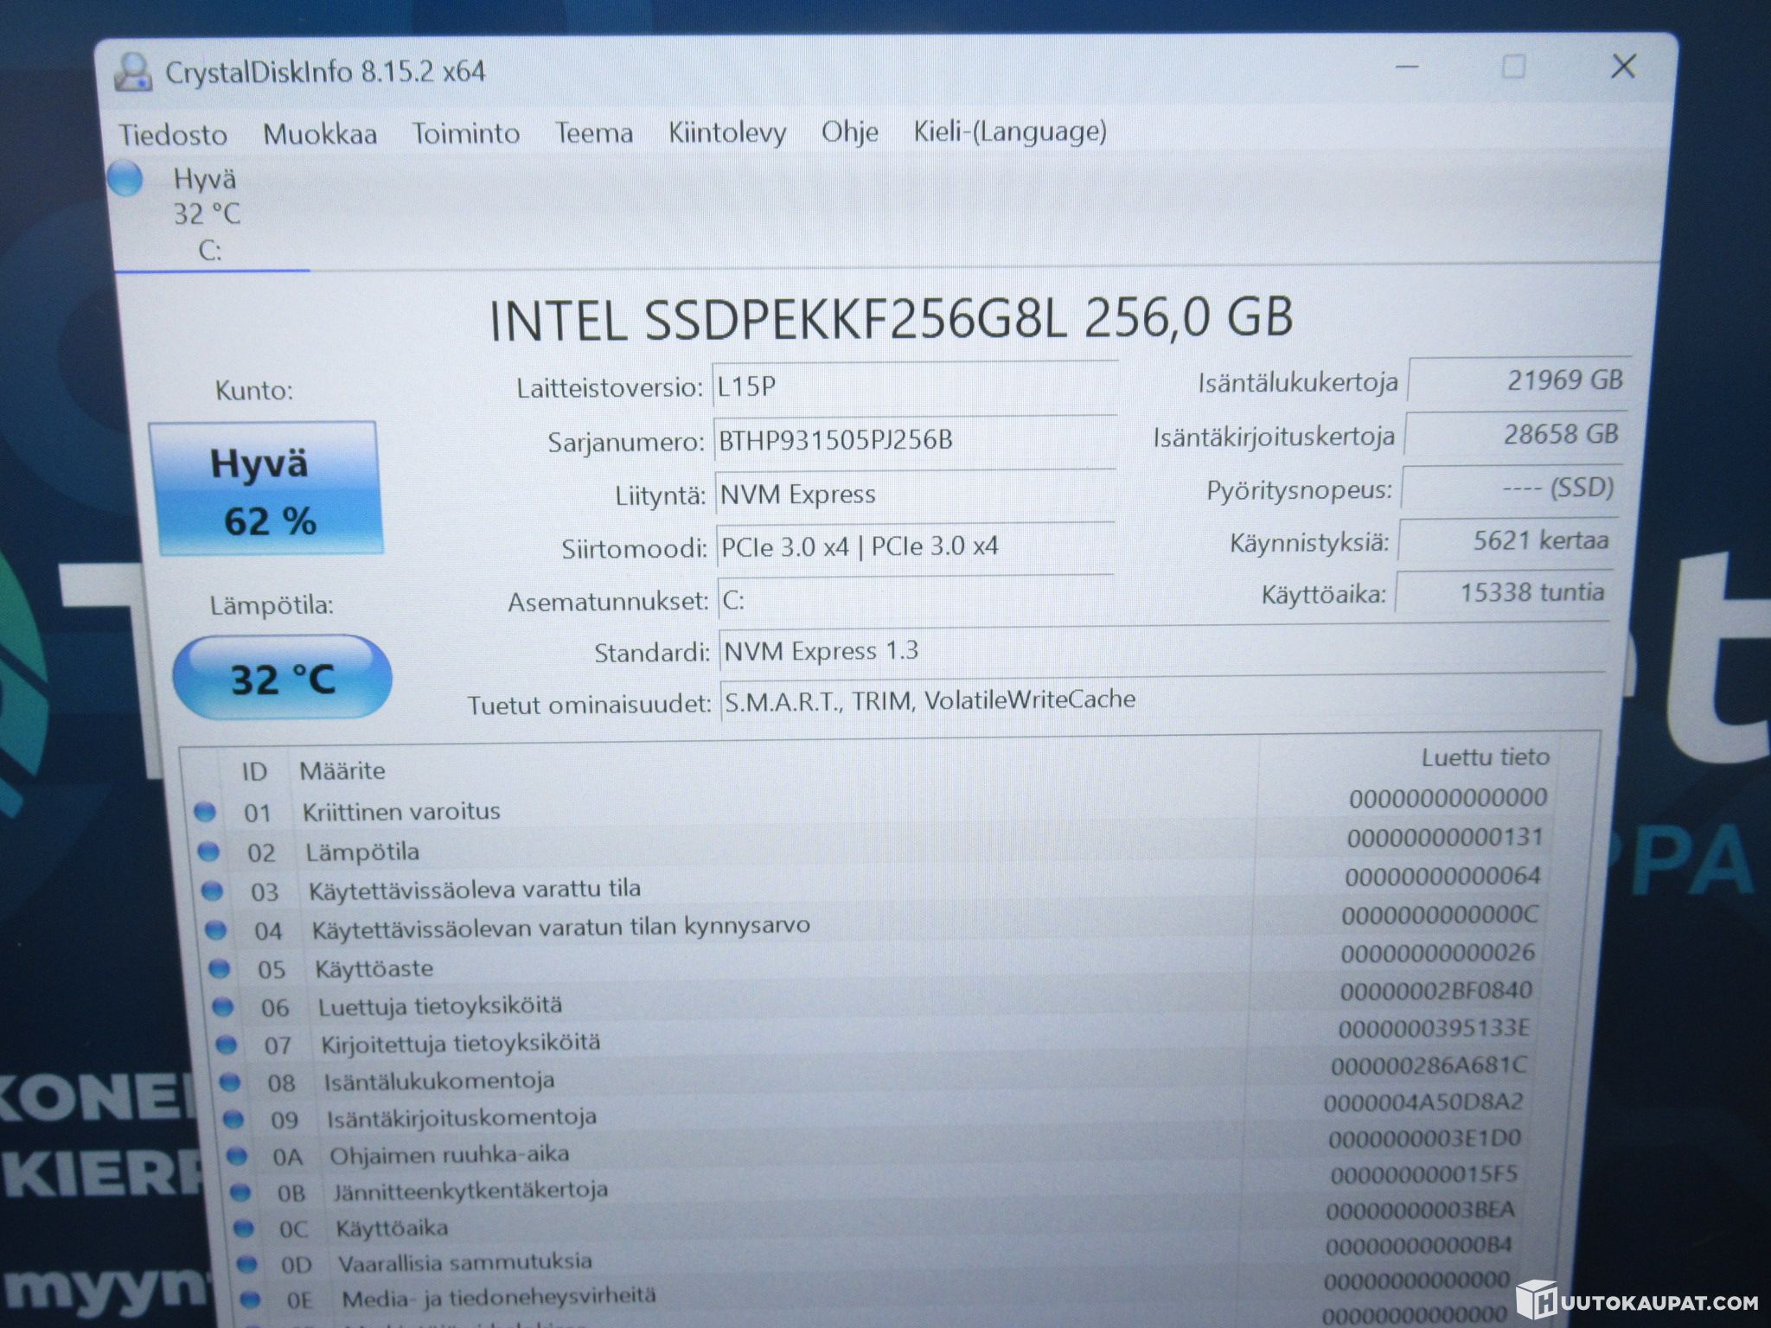Click the Isäntäkirjoituskertoja value 28658 GB
This screenshot has height=1328, width=1771.
click(1515, 434)
